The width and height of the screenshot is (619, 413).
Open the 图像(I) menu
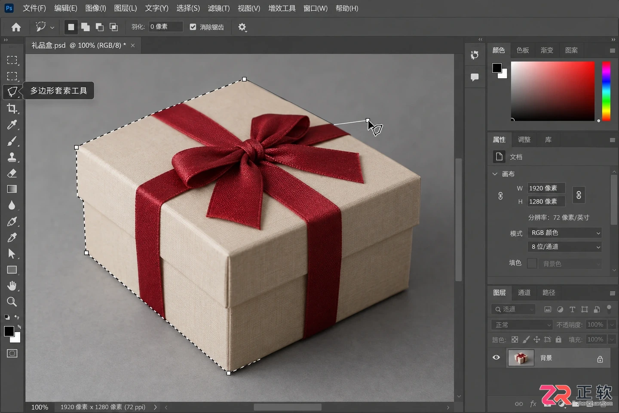click(x=96, y=8)
